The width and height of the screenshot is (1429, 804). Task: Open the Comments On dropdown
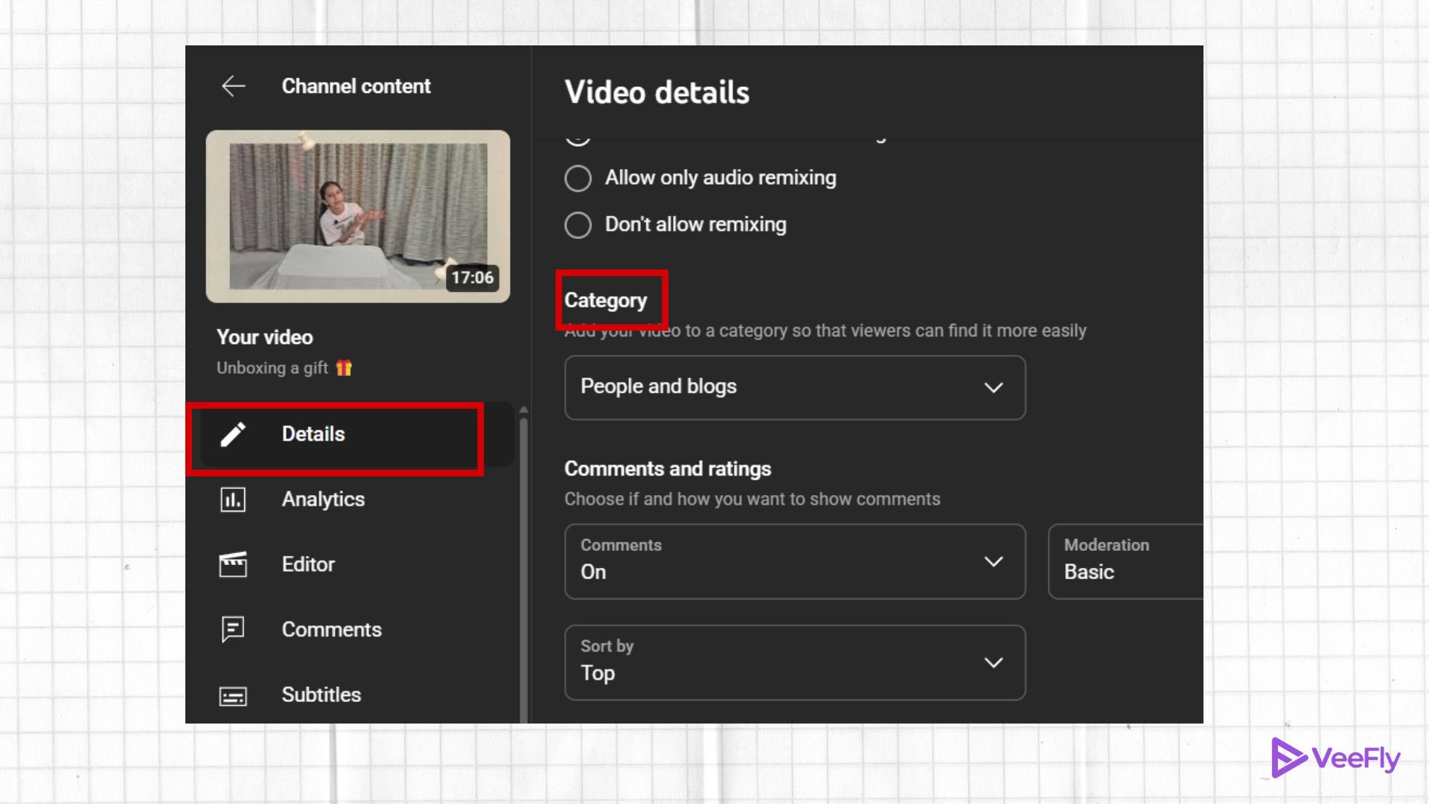[794, 561]
